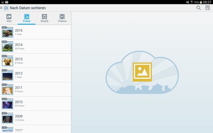Tap the 2012 folder thumbnail
Viewport: 213px width, 133px height.
point(7,76)
